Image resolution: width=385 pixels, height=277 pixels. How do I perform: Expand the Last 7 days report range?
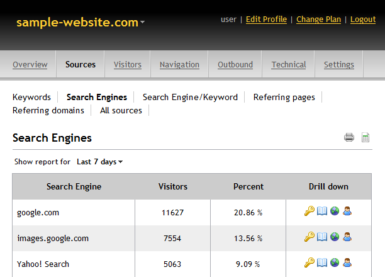(99, 162)
